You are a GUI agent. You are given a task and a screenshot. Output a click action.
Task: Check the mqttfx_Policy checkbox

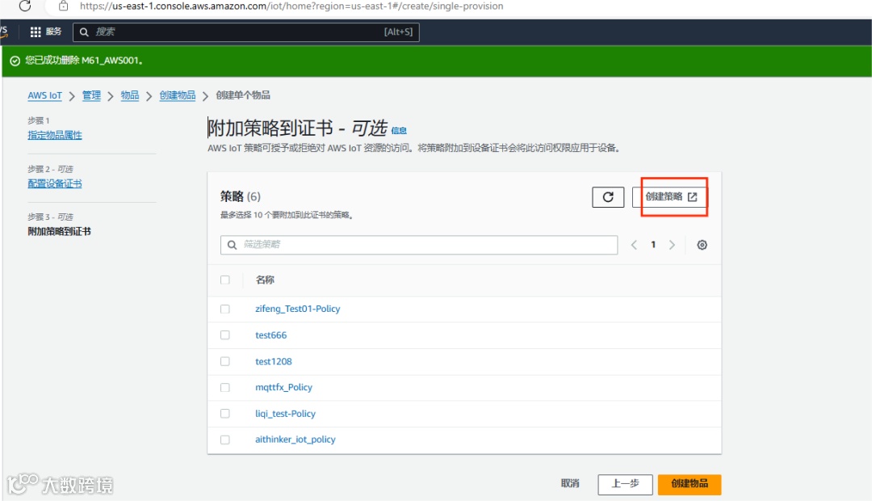(224, 387)
